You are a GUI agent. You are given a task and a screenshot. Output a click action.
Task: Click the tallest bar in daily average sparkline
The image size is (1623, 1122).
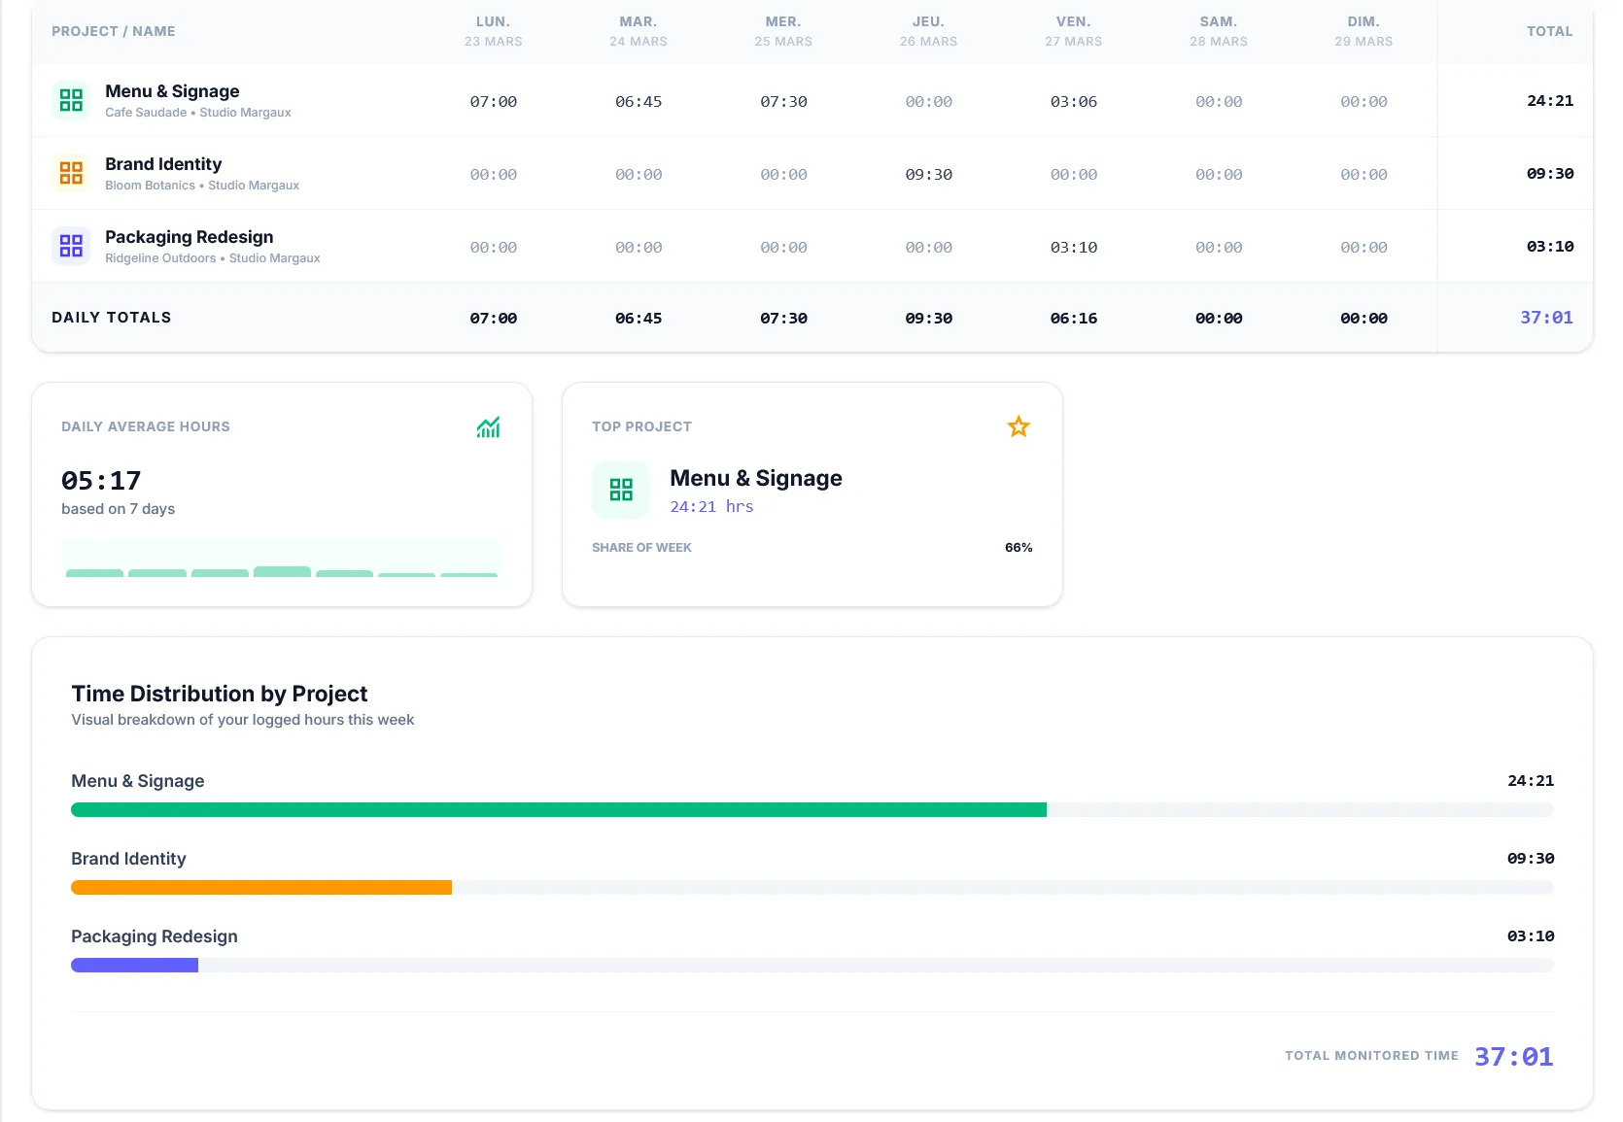point(282,572)
